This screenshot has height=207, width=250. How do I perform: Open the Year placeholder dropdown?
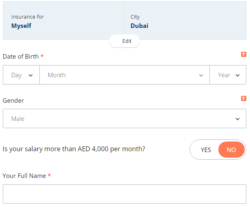tap(228, 75)
